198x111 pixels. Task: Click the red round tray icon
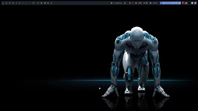tap(183, 3)
